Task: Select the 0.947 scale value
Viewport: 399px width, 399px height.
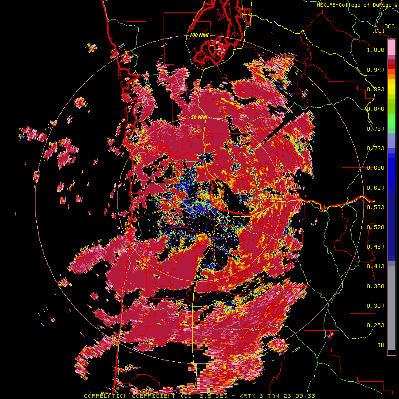Action: [x=376, y=70]
